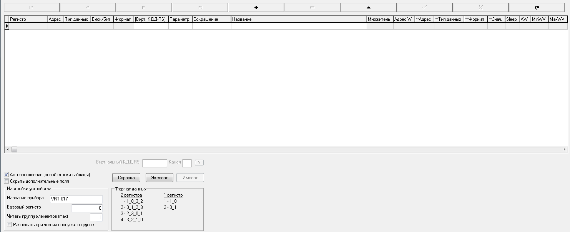Click the Название прибора field with VRT-017
The height and width of the screenshot is (232, 570).
76,199
